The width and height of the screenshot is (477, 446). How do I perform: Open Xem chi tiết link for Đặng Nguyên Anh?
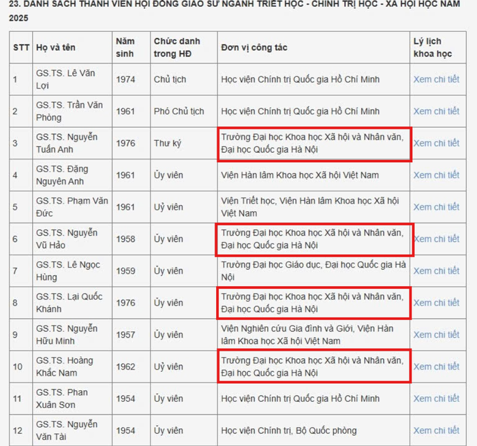coord(436,175)
